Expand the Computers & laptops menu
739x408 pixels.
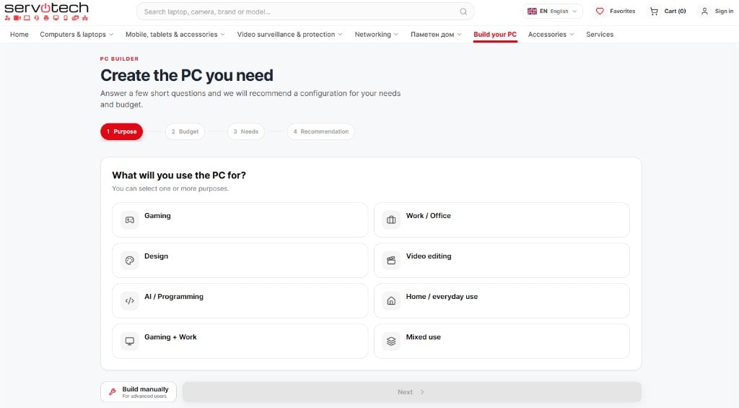[x=76, y=35]
